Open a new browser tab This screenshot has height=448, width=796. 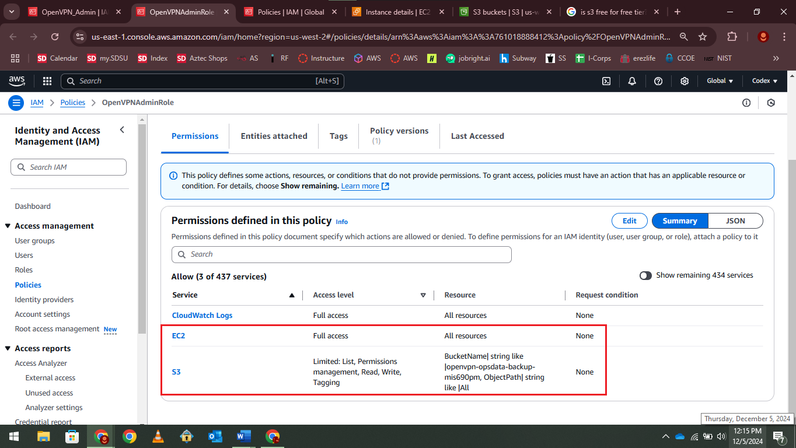pos(677,12)
